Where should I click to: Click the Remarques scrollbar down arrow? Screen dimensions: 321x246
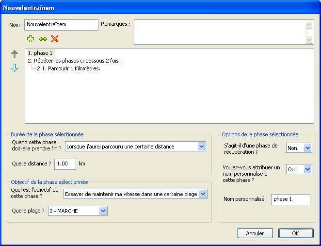coord(309,39)
